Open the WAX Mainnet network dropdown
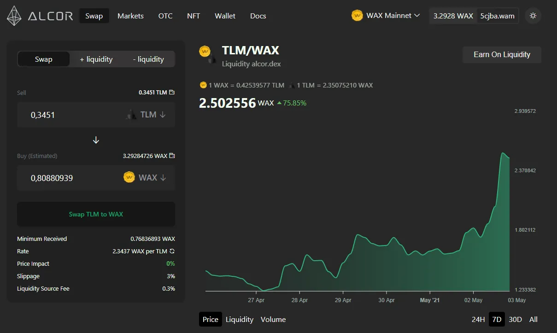 [x=386, y=16]
